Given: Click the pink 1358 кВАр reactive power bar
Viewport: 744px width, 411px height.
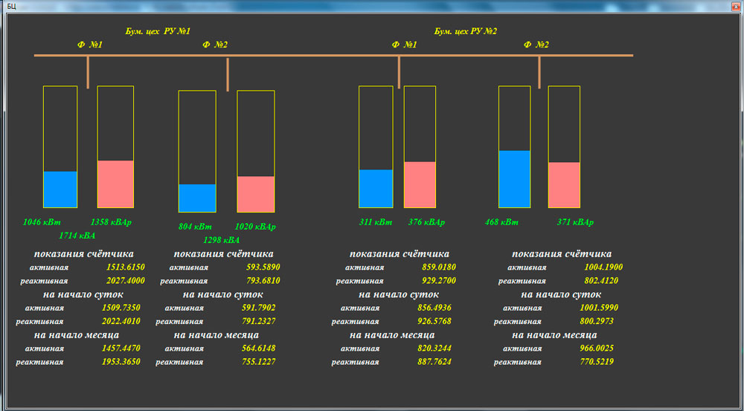Looking at the screenshot, I should pos(115,184).
